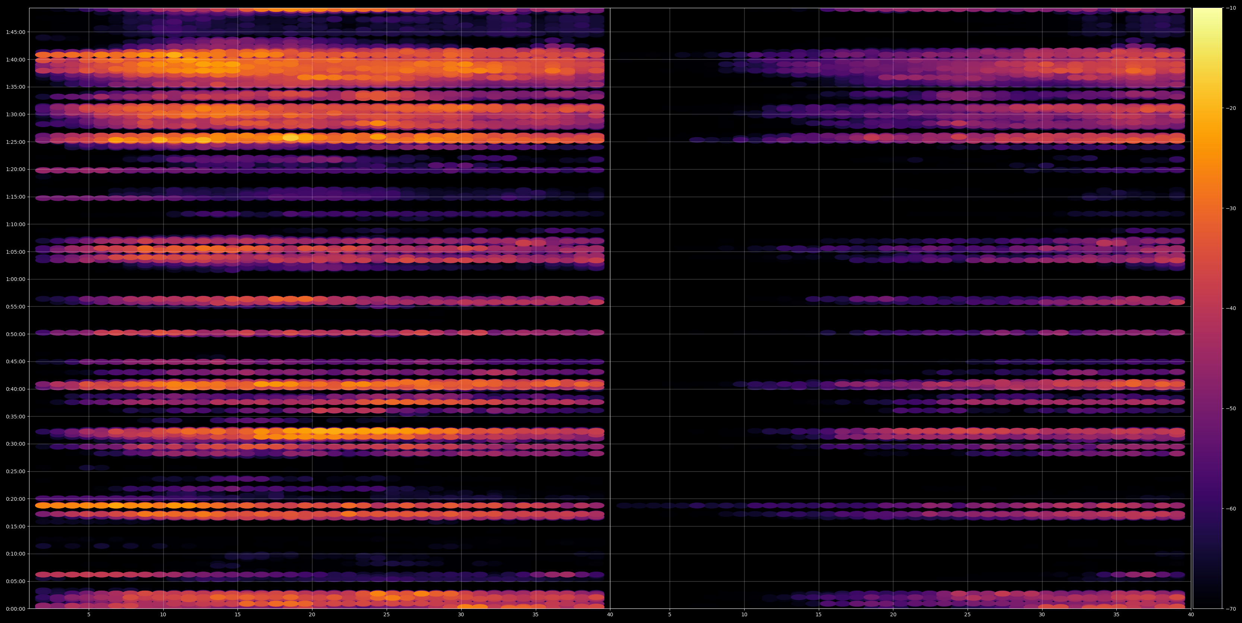Select x-axis tick 40 under the right plot

(x=1191, y=615)
